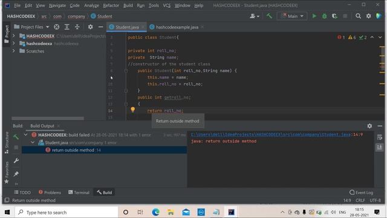The height and width of the screenshot is (218, 387).
Task: Click Collapse All icon in Project panel
Action: 77,27
